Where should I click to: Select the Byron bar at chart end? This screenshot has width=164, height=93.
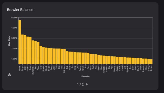point(151,62)
